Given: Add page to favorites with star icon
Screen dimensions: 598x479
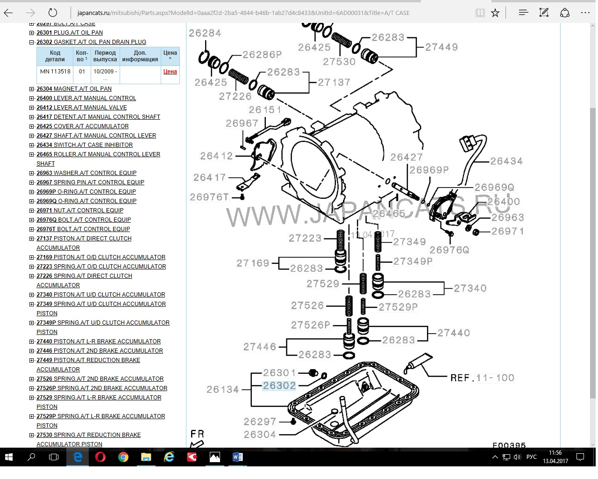Looking at the screenshot, I should pyautogui.click(x=495, y=13).
